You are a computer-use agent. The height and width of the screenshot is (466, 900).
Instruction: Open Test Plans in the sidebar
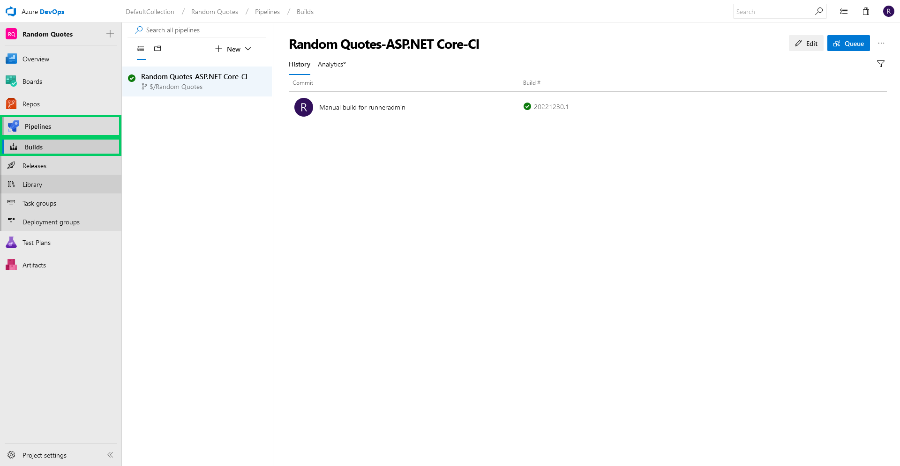61,243
